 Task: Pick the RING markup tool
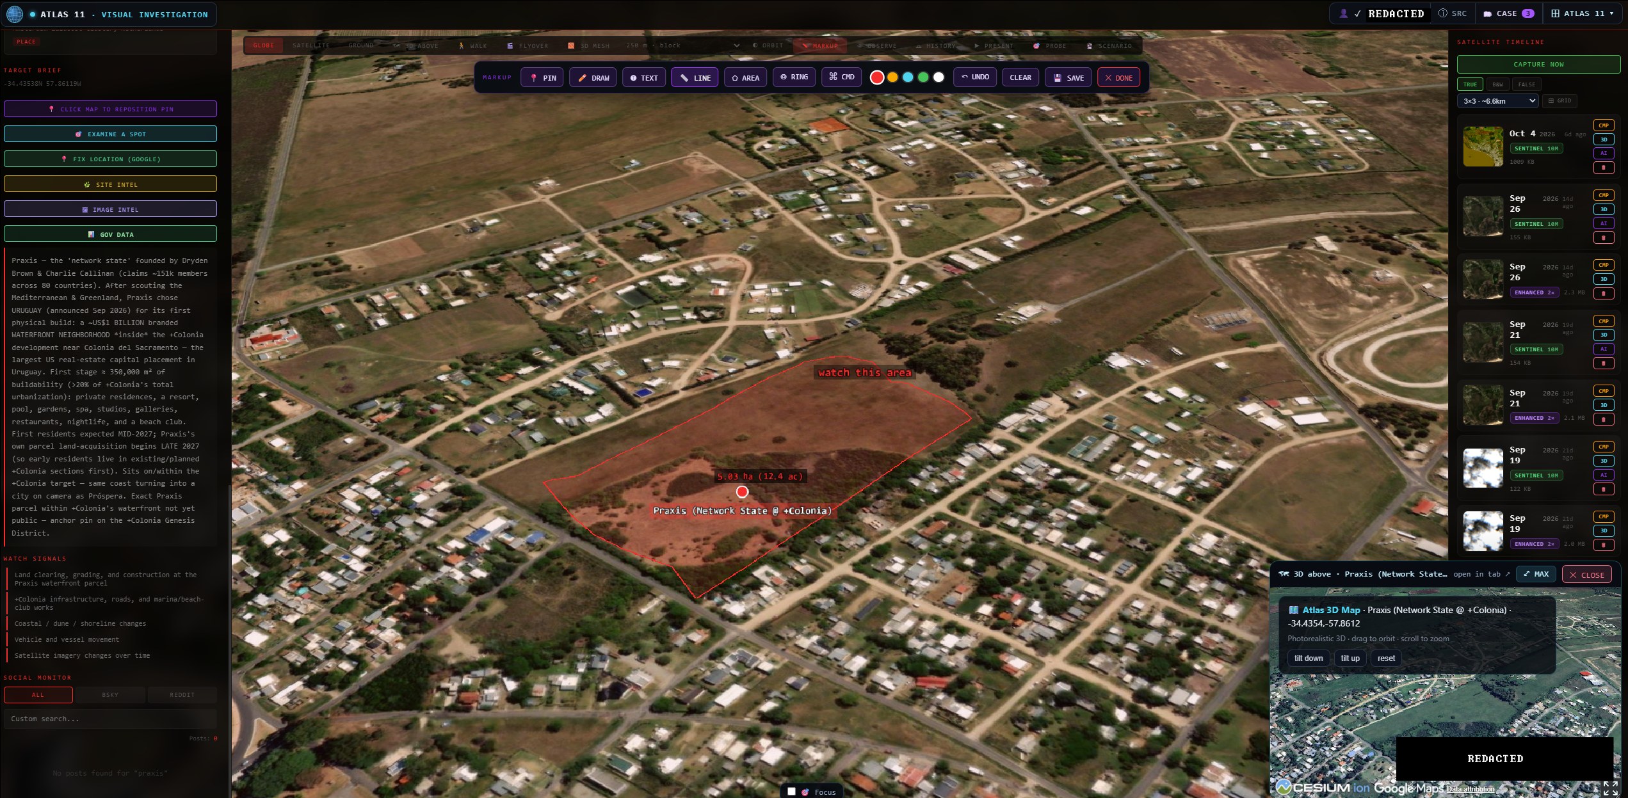(794, 77)
